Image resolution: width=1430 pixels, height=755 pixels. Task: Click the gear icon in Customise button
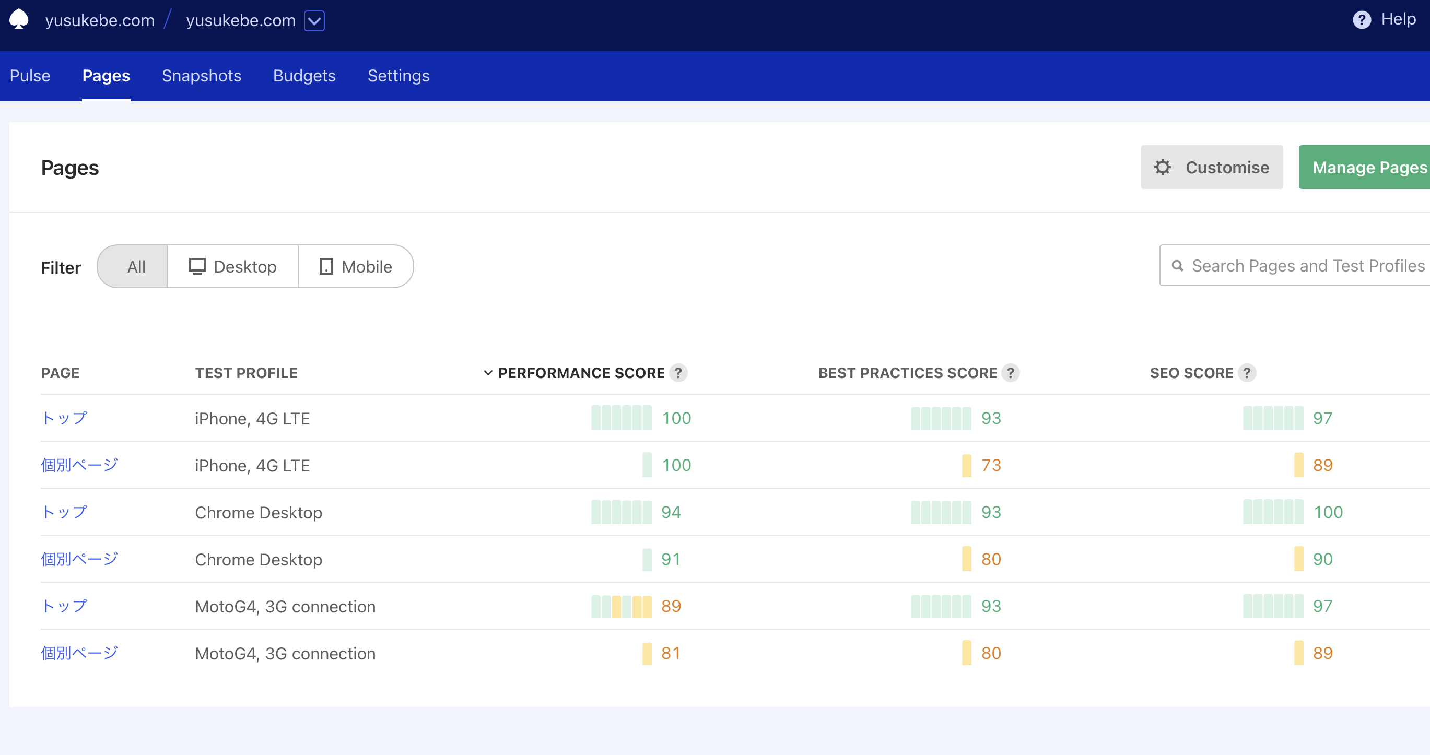(1163, 168)
